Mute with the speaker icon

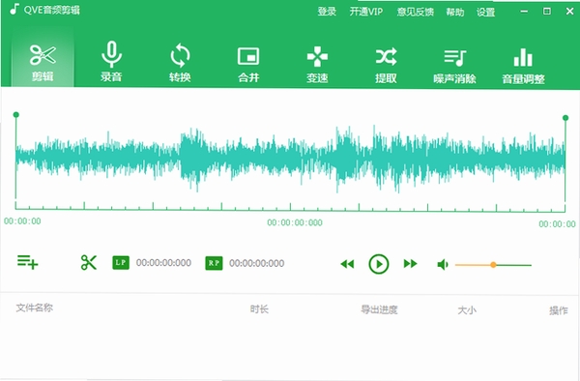pyautogui.click(x=443, y=265)
